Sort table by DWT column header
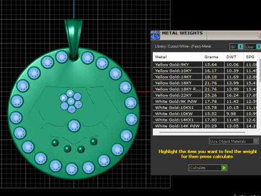Screen dimensions: 261x196 click(x=234, y=57)
